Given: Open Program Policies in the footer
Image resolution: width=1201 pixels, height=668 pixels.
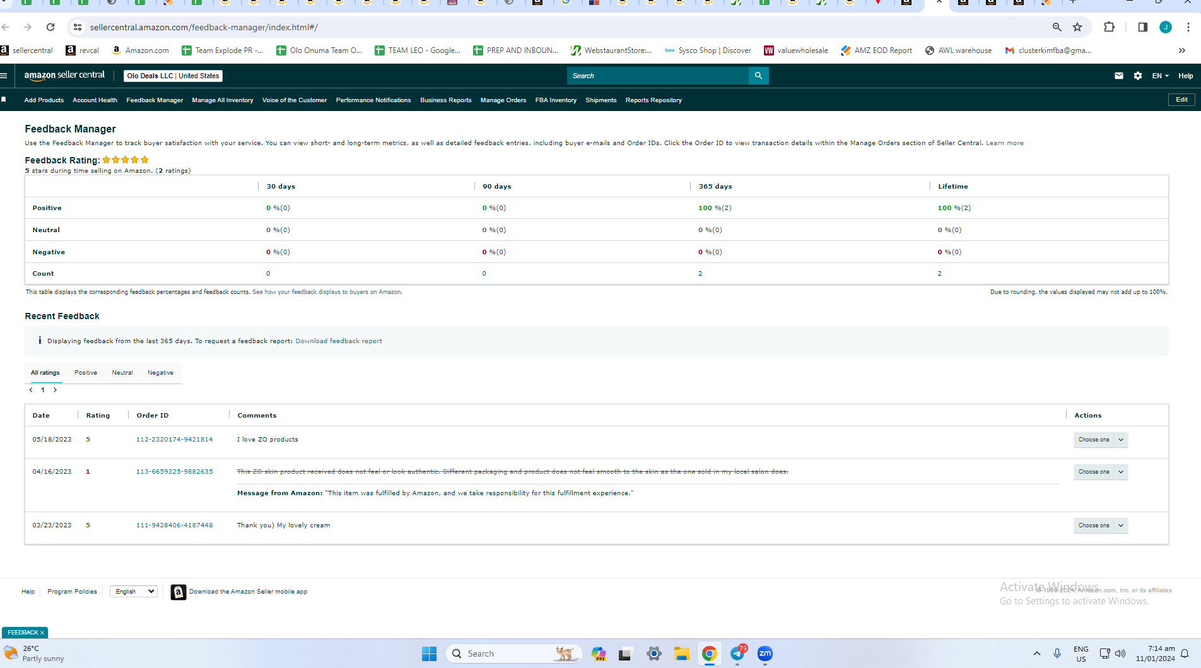Looking at the screenshot, I should point(72,592).
